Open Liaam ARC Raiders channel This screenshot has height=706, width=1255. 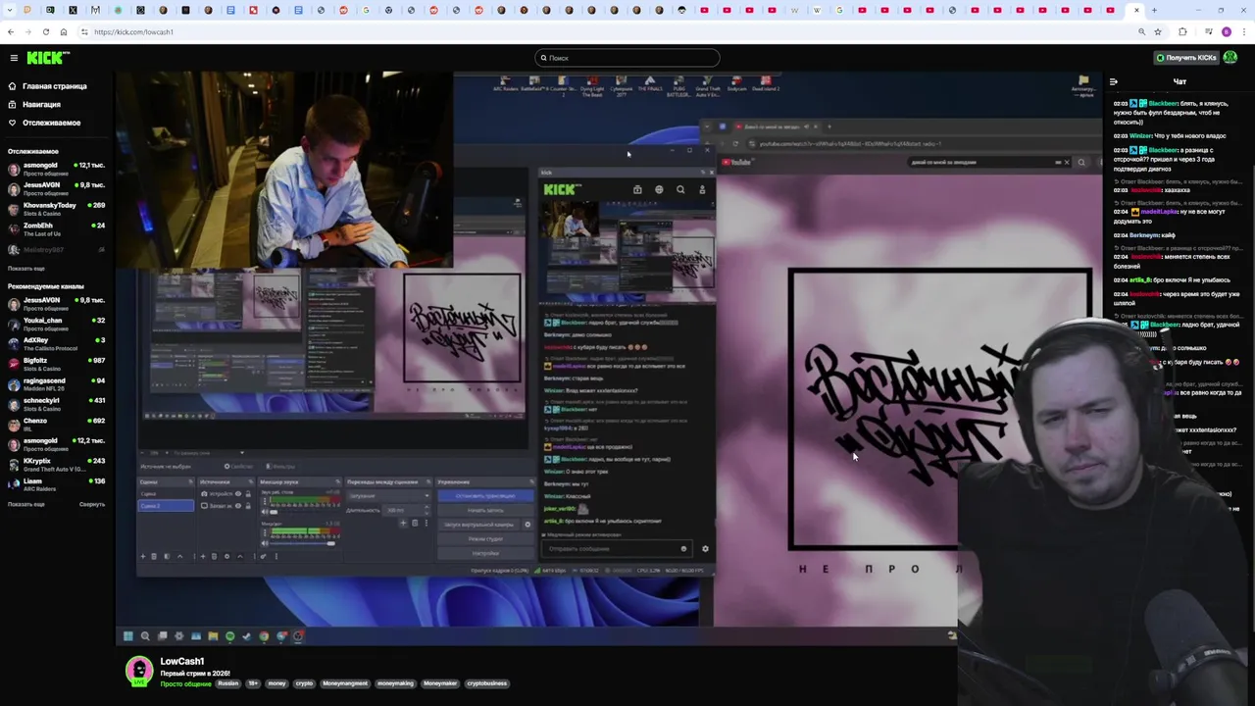(x=59, y=484)
